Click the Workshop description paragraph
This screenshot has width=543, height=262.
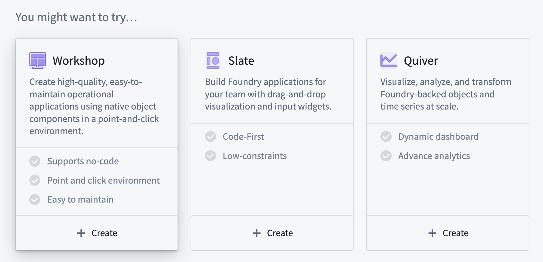pos(94,106)
